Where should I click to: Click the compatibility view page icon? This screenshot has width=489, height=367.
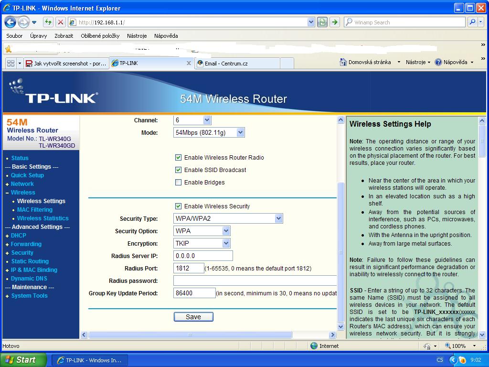[322, 22]
